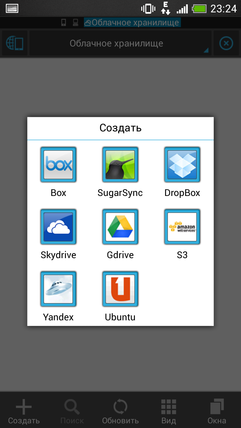Open the globe and phone navigation icon
The image size is (241, 428).
14,43
